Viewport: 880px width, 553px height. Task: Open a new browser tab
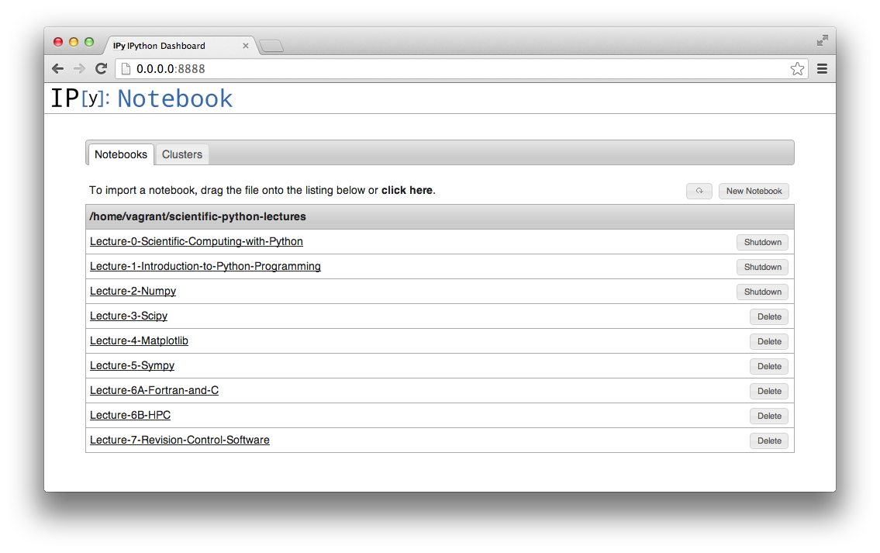pos(271,47)
